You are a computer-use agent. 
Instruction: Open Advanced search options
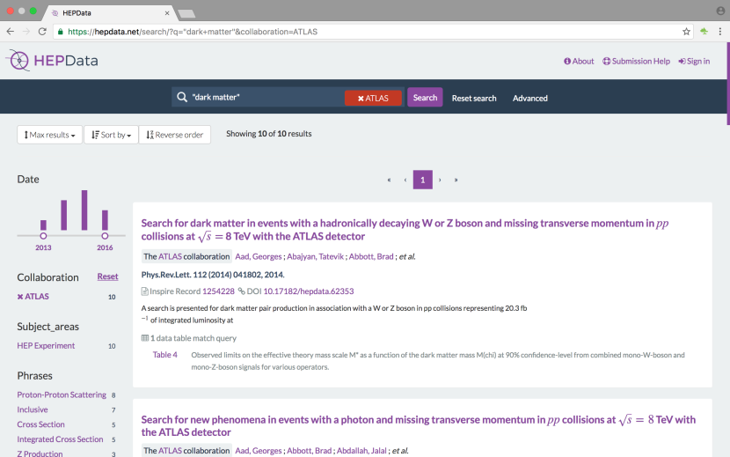(x=529, y=99)
